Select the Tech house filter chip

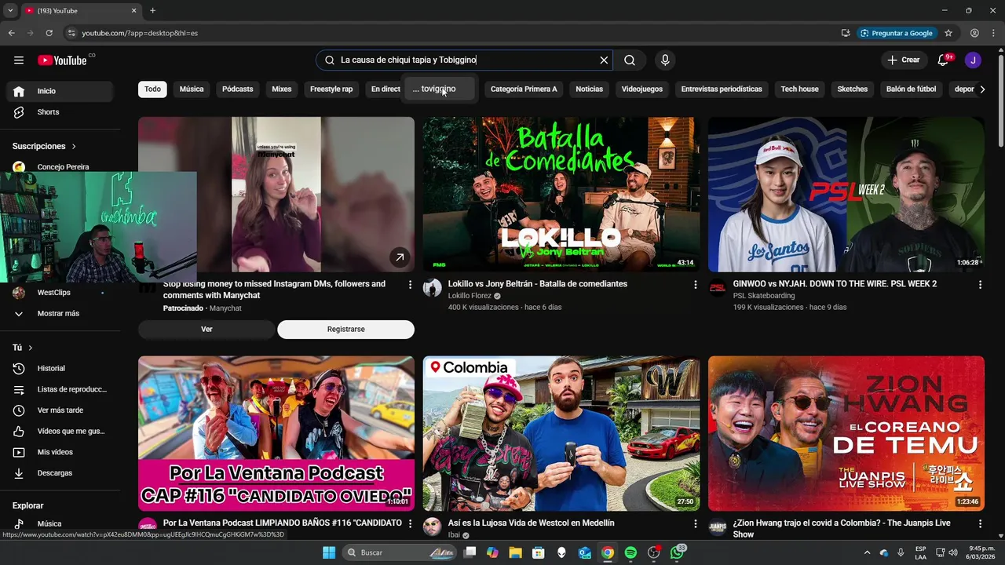[799, 89]
